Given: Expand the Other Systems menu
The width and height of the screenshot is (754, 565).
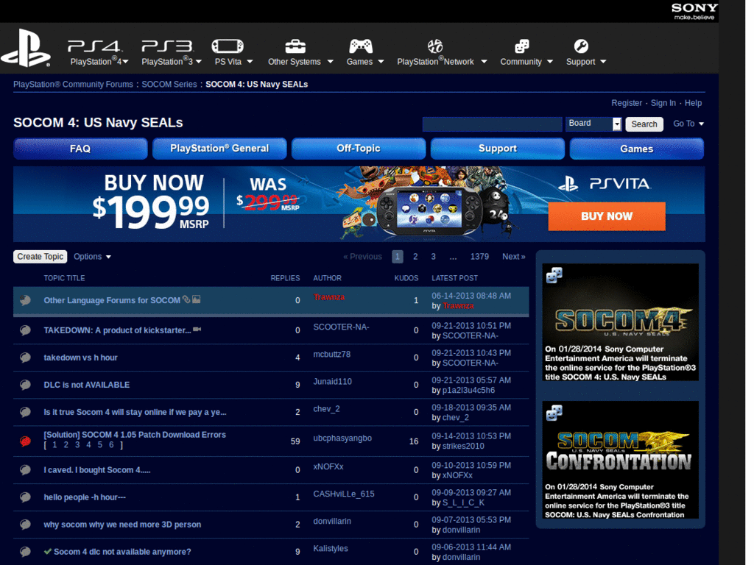Looking at the screenshot, I should tap(330, 62).
